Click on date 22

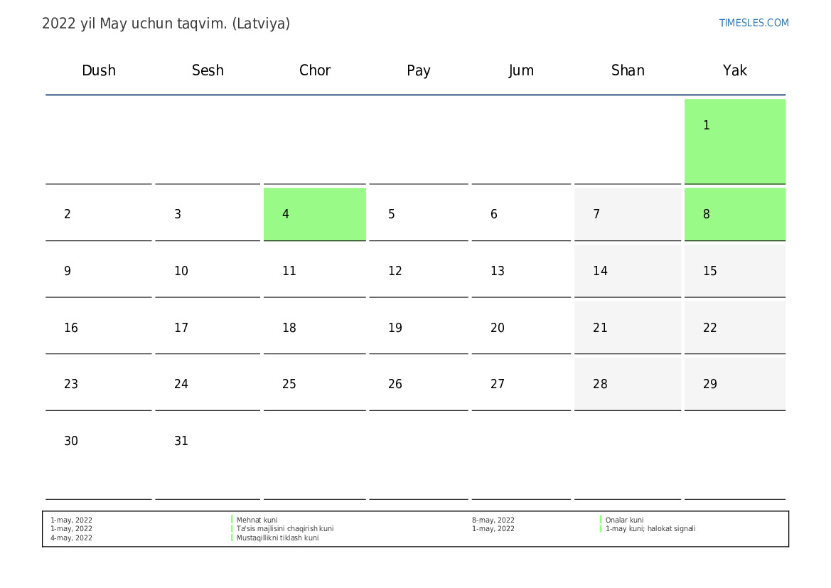pos(734,328)
